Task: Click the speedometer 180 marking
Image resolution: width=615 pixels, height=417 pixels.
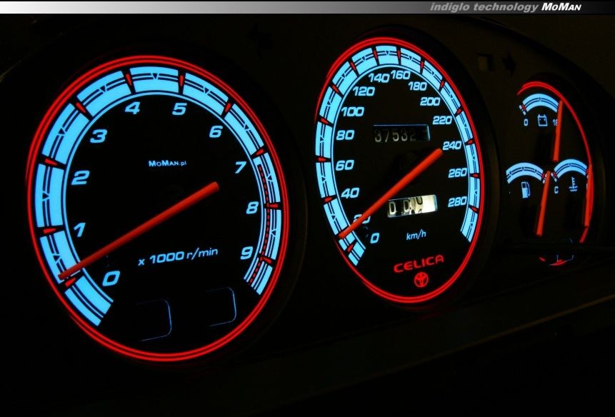Action: [417, 86]
